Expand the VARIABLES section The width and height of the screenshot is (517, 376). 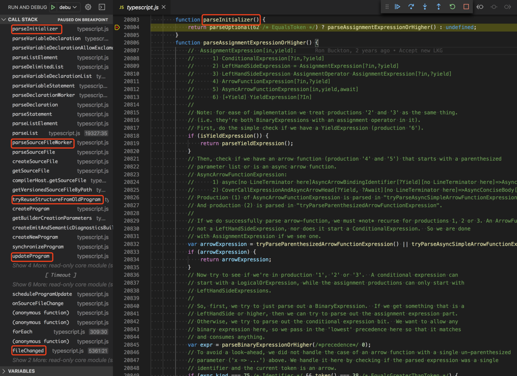coord(4,371)
